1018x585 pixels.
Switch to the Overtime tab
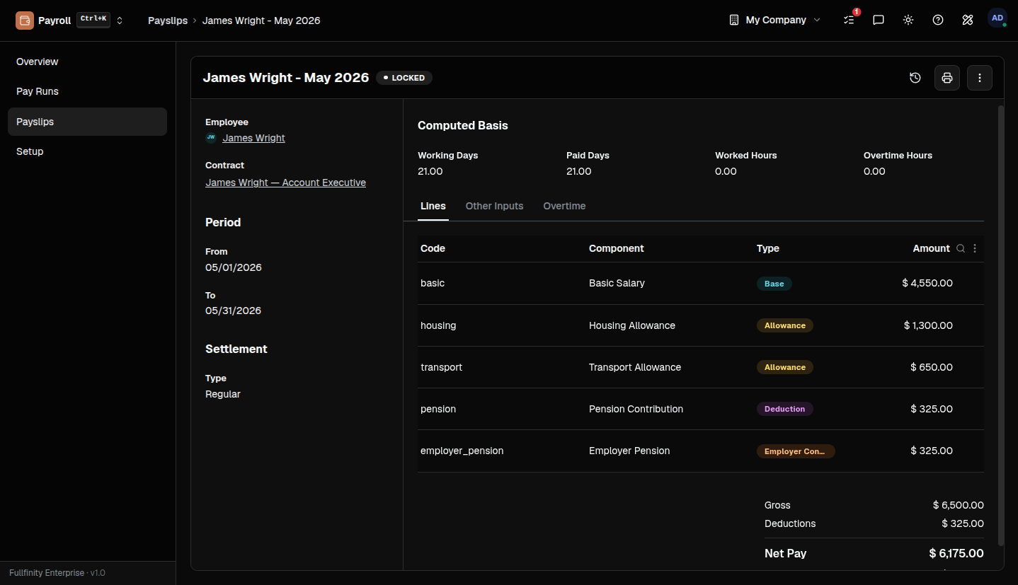click(564, 206)
